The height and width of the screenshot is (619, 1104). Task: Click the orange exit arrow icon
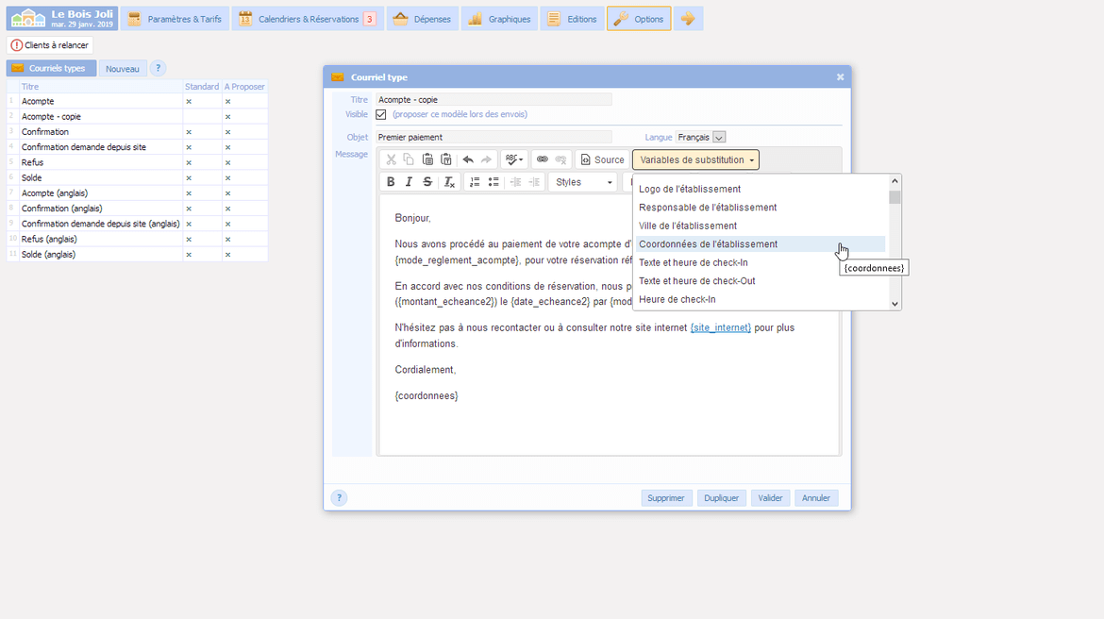pyautogui.click(x=688, y=19)
